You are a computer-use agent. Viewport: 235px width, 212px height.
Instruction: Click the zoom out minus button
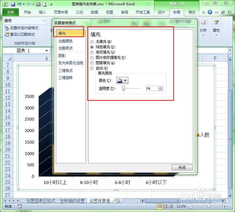191,207
